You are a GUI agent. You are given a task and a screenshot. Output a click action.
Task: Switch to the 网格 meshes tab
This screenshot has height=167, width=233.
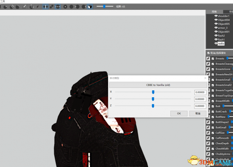pyautogui.click(x=214, y=12)
